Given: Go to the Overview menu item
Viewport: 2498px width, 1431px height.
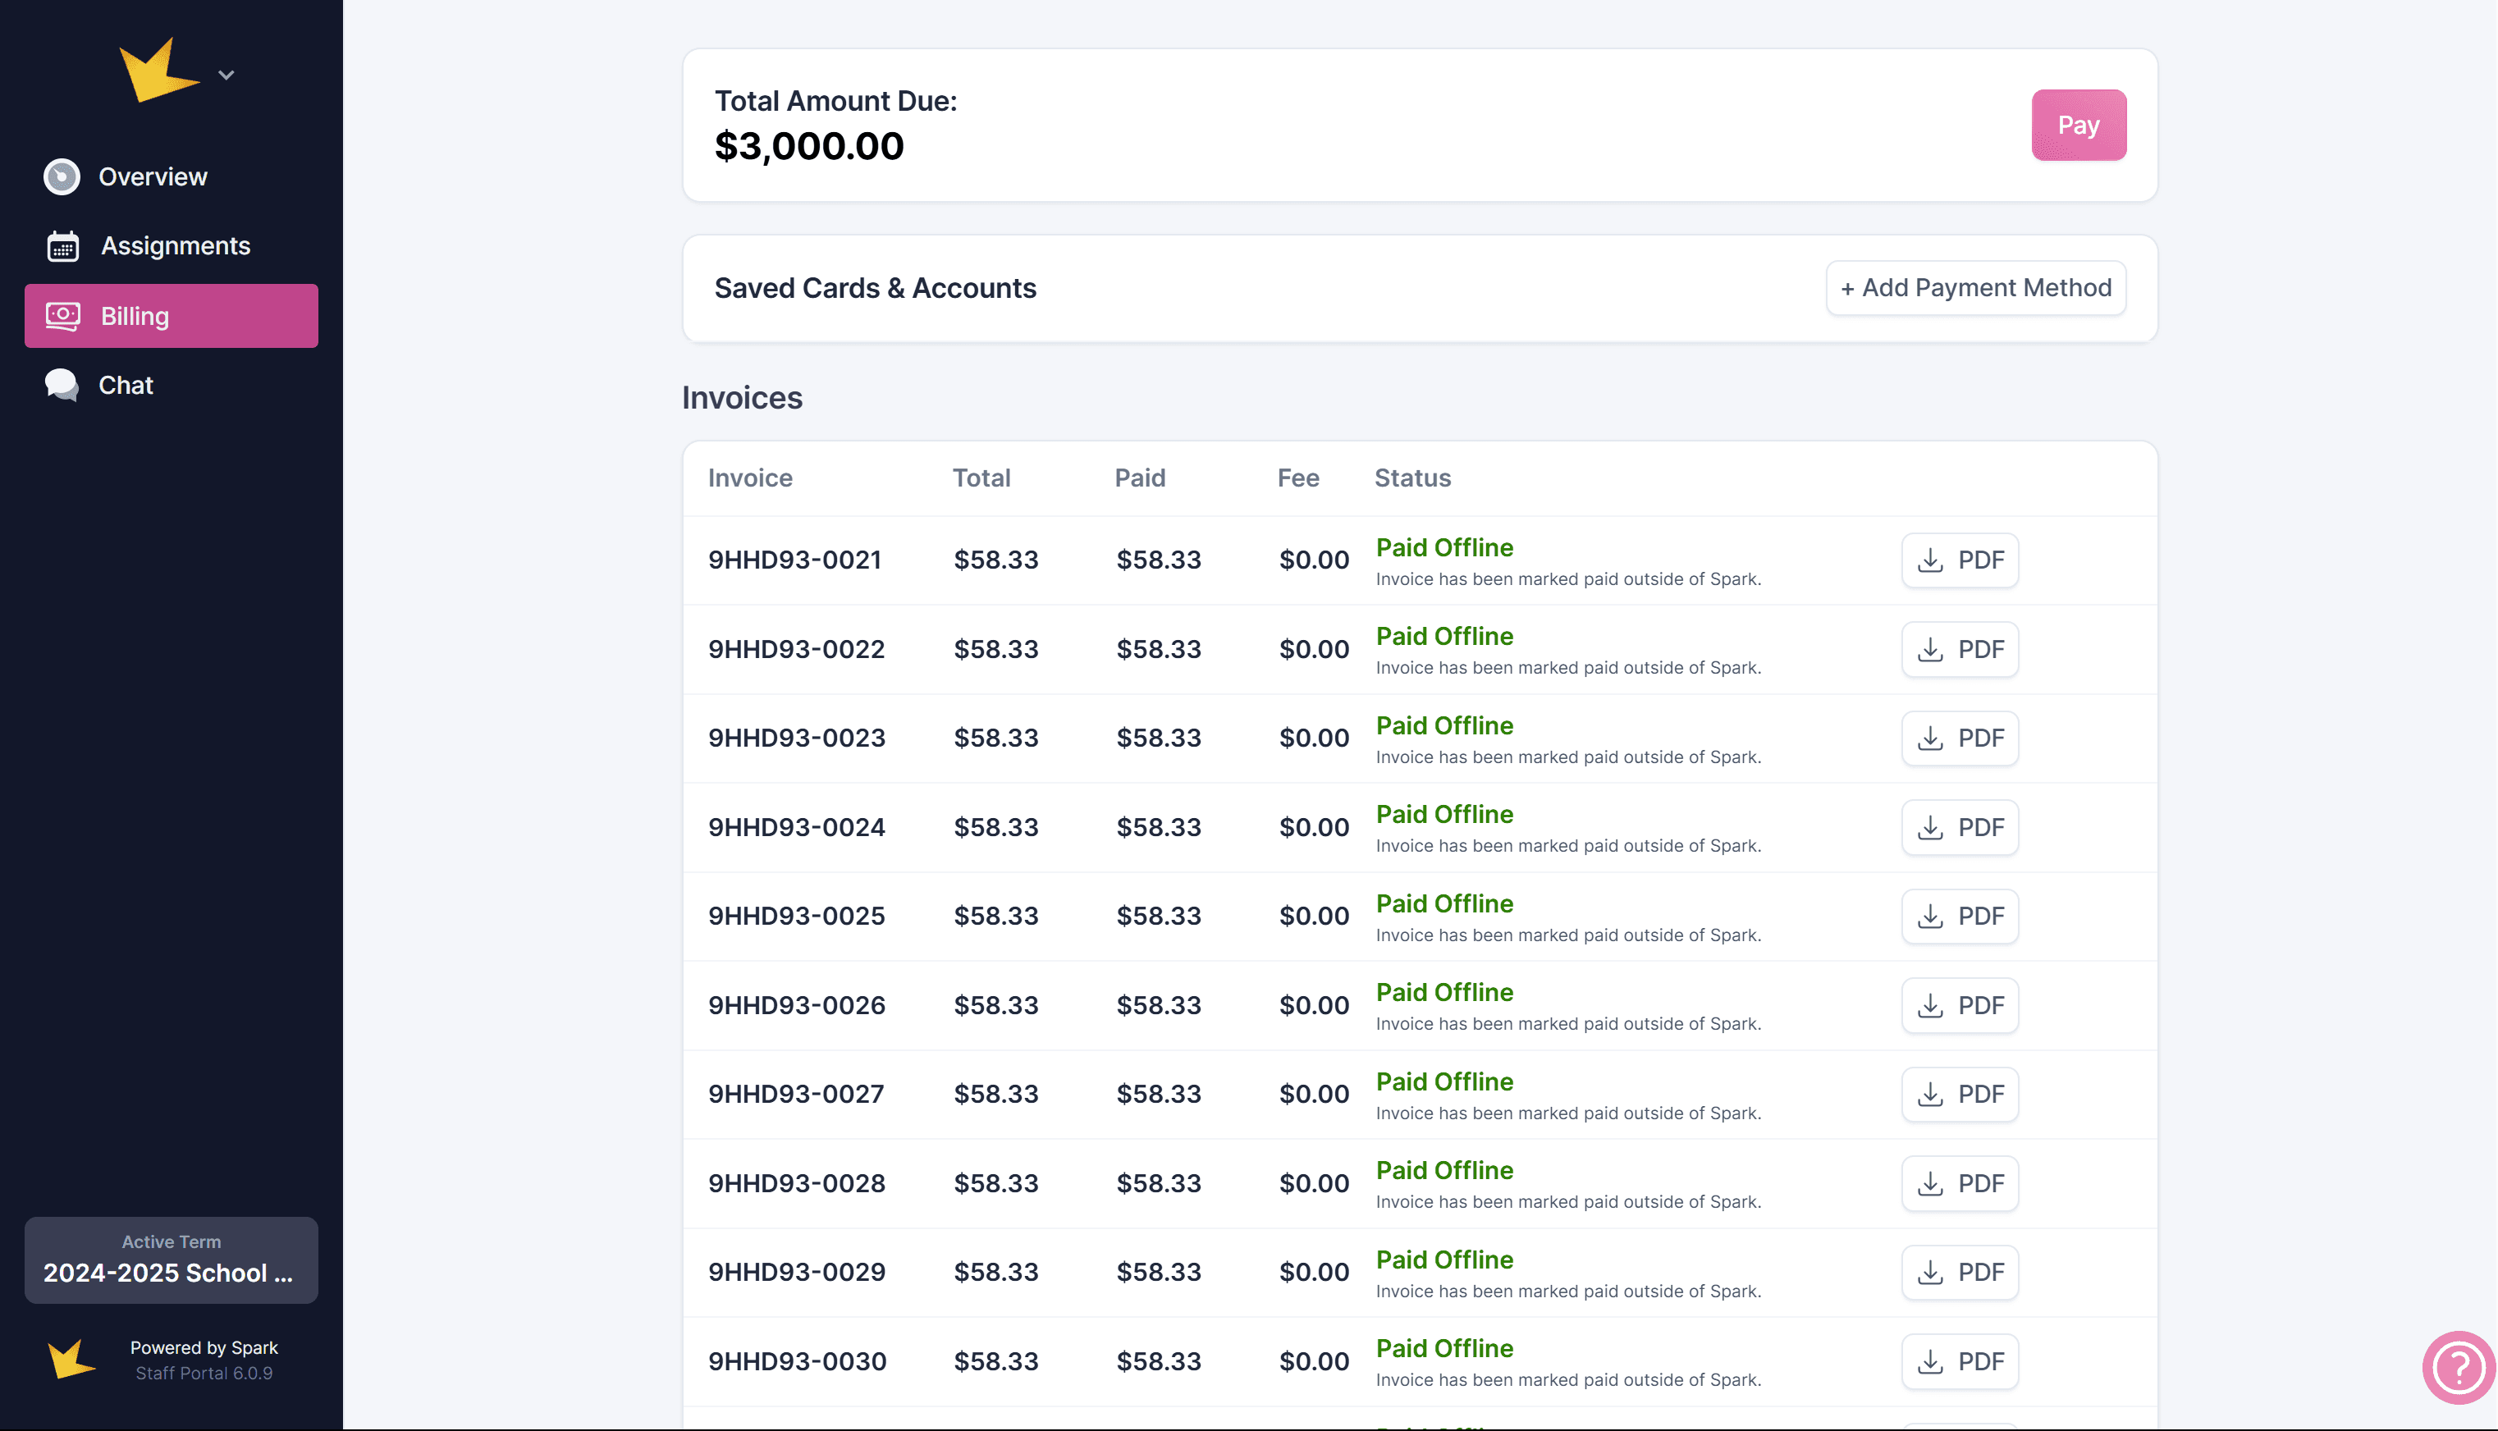Looking at the screenshot, I should tap(153, 177).
